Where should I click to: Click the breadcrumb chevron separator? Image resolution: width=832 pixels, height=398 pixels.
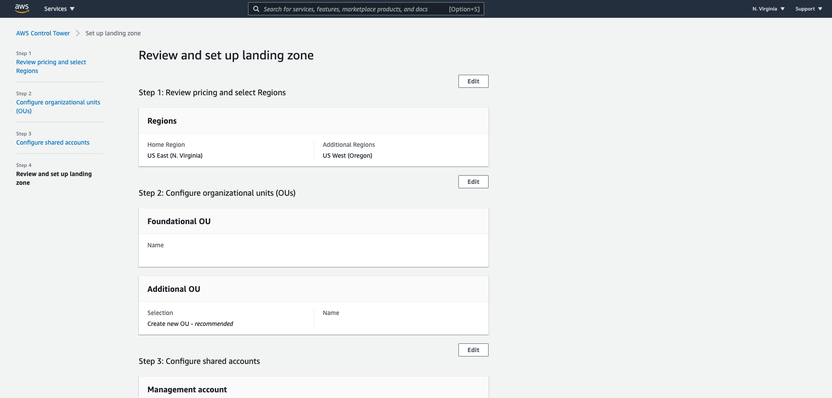click(77, 33)
